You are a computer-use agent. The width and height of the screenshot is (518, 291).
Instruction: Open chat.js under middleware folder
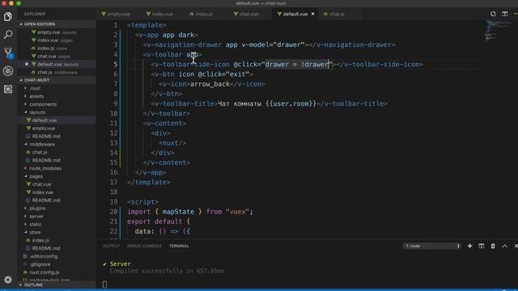click(x=57, y=152)
